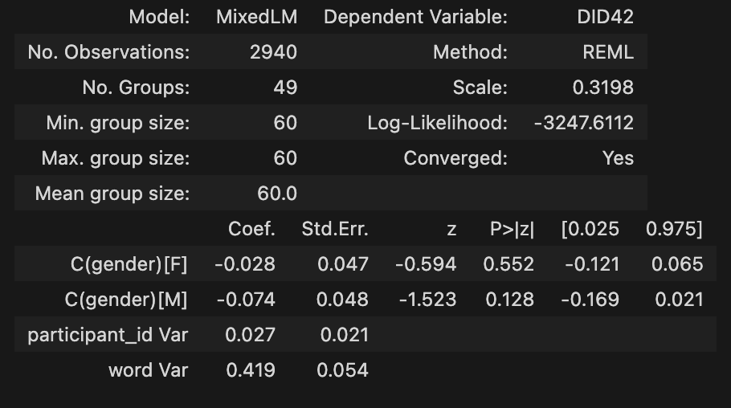Click the p-value 0.552
The width and height of the screenshot is (731, 408).
pyautogui.click(x=511, y=264)
